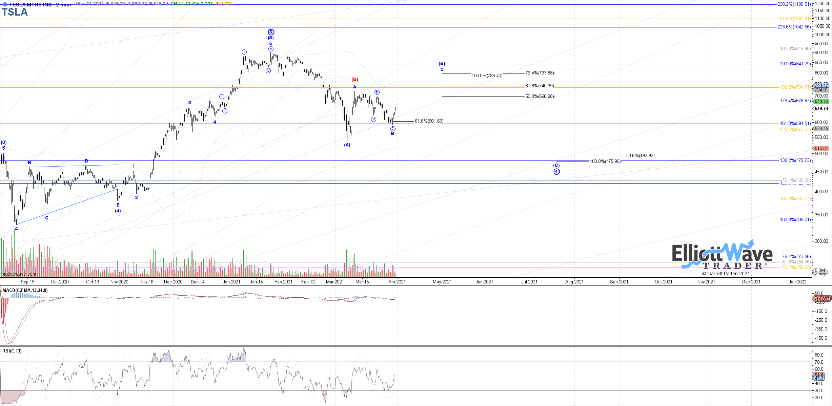Click the Jan-2021 date on time axis

tap(231, 282)
